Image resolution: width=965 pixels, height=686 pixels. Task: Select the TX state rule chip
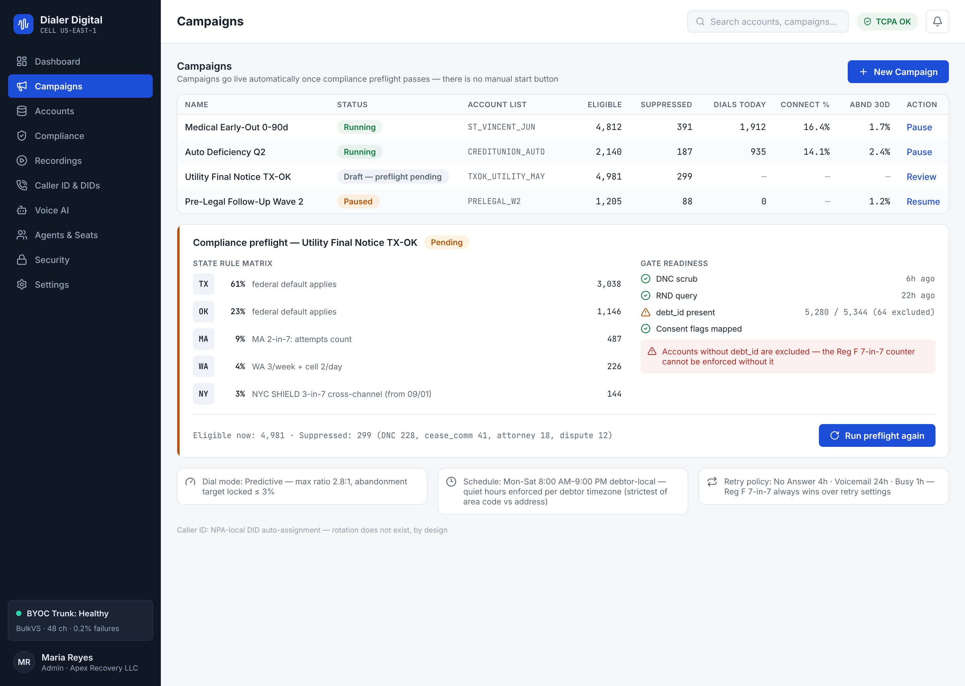[x=204, y=284]
